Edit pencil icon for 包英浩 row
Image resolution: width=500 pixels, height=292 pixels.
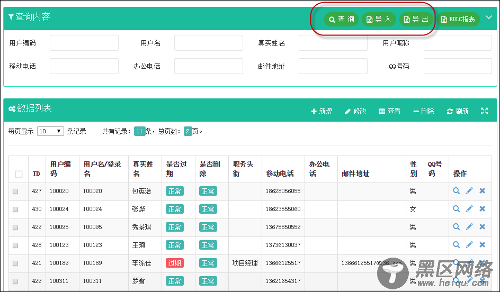[469, 191]
